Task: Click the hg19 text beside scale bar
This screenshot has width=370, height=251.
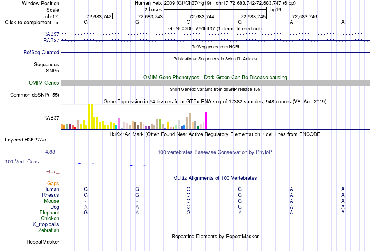Action: pos(276,10)
